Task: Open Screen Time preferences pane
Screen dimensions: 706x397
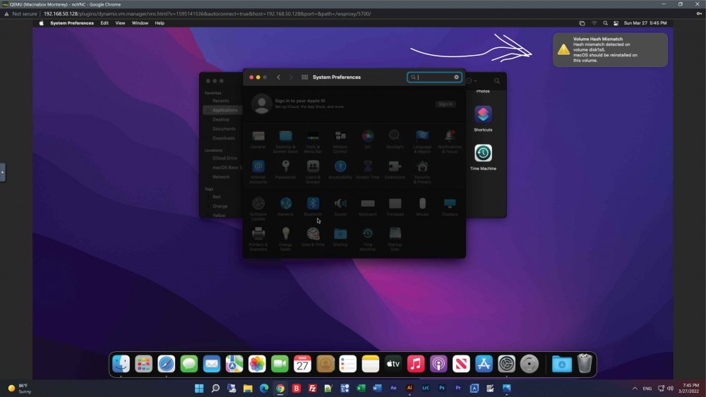Action: point(367,169)
